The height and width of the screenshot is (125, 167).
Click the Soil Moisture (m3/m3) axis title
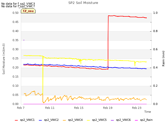(4, 59)
